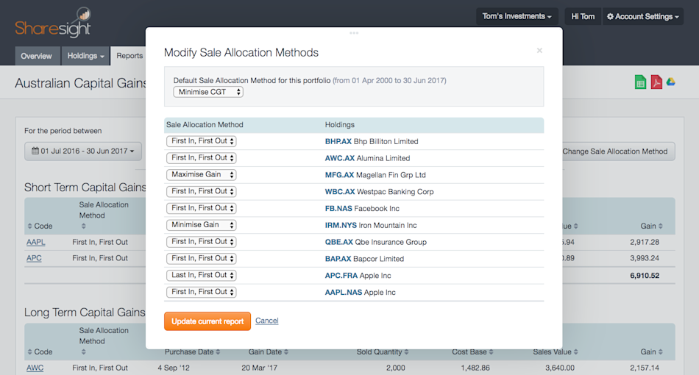Screen dimensions: 699x375
Task: Open allocation method dropdown for AWC.AX
Action: (201, 157)
